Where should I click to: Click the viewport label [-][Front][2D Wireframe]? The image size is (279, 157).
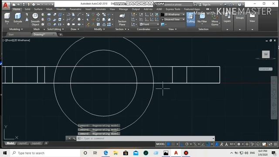16,40
